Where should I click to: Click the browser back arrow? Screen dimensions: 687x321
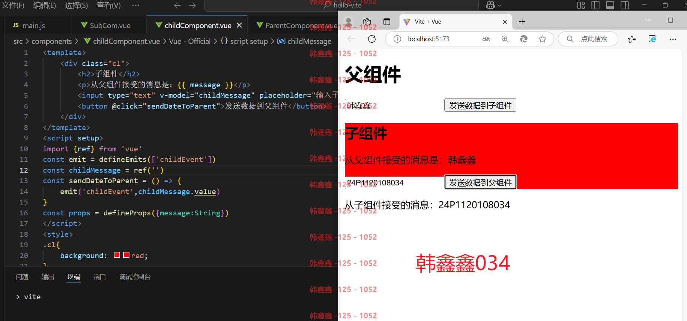[351, 39]
